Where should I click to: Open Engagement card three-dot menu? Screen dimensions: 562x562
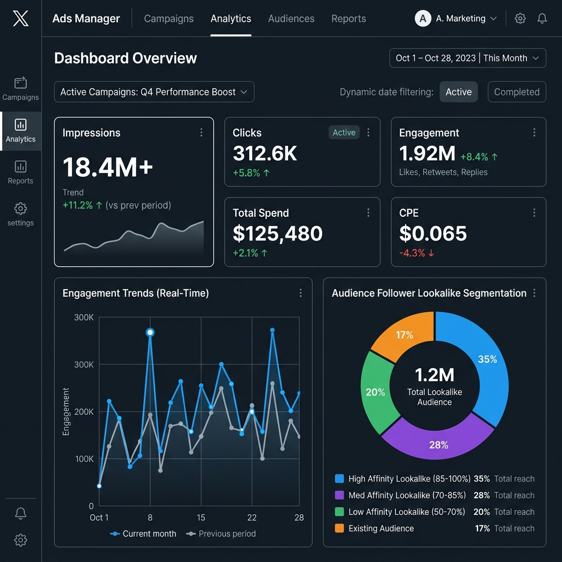[534, 133]
